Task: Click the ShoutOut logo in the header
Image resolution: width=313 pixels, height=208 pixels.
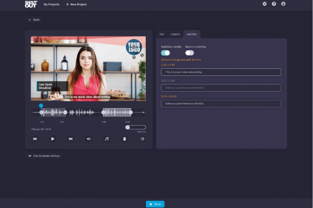Action: (31, 4)
